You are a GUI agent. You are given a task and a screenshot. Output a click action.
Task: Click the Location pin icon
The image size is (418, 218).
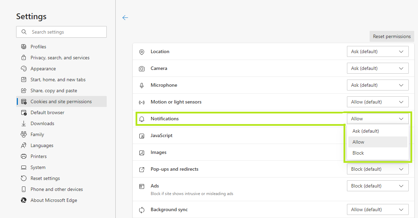[x=142, y=52]
